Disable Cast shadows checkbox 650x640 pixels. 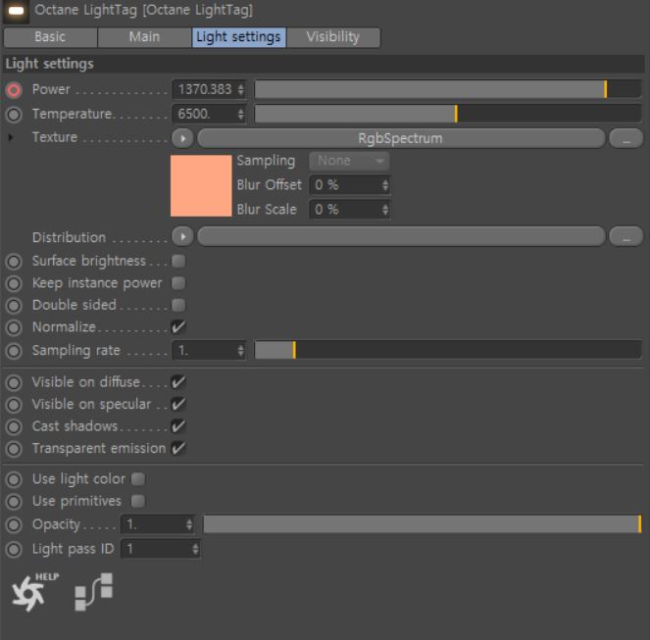[x=178, y=426]
